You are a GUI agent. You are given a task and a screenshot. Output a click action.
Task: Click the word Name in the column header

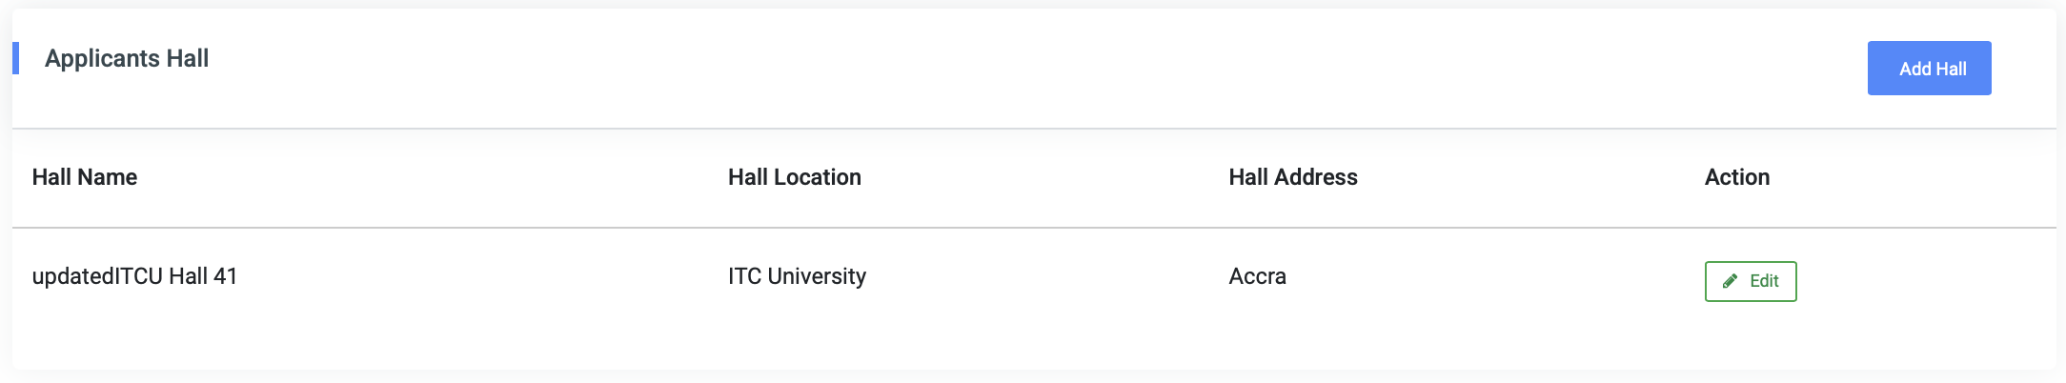tap(111, 177)
